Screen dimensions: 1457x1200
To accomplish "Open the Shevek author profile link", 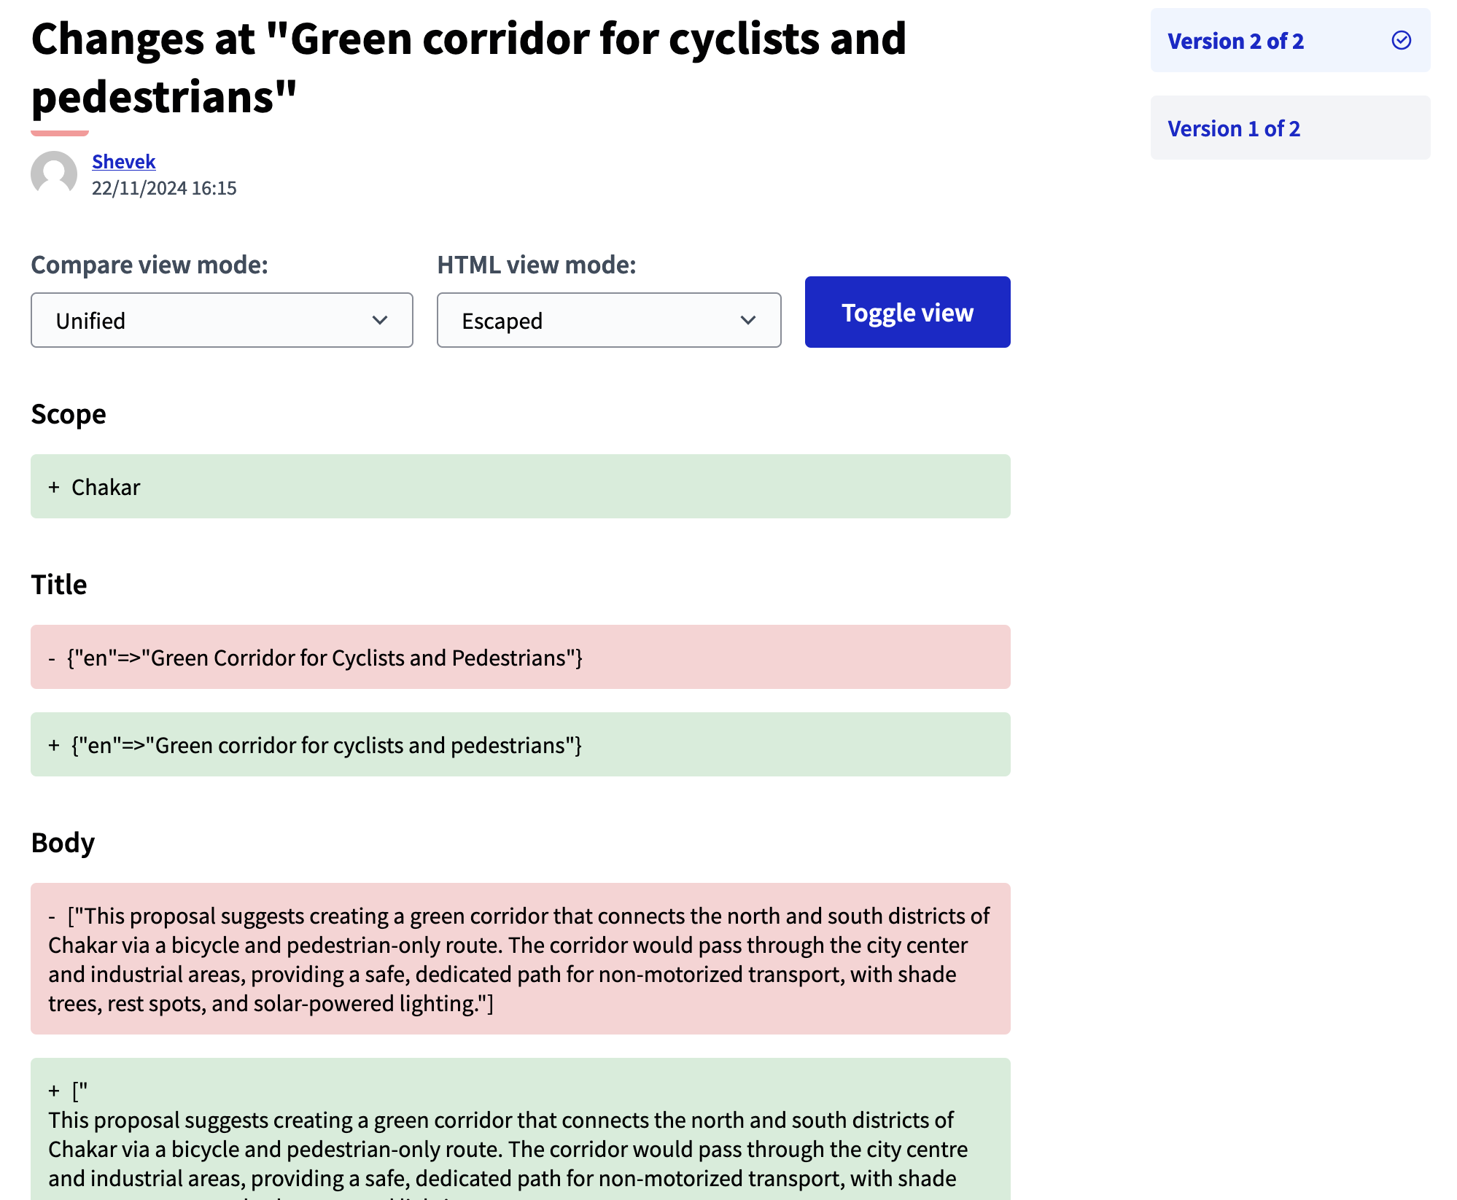I will (x=123, y=161).
